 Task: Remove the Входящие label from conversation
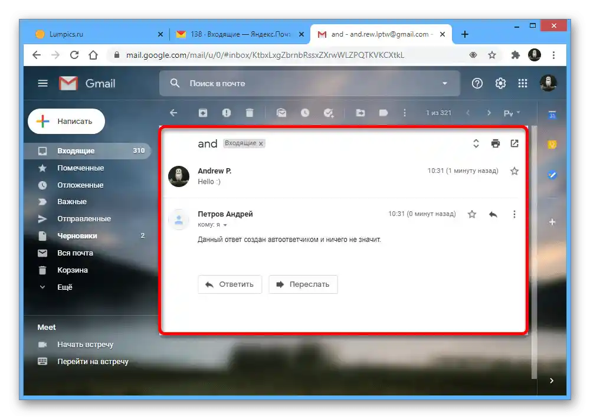click(x=261, y=143)
